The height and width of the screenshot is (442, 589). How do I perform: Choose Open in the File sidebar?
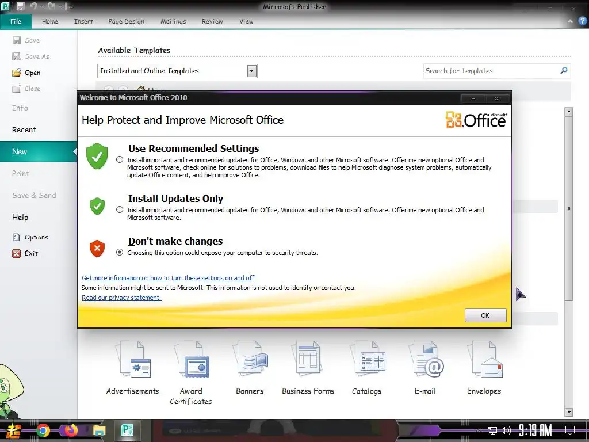pos(26,73)
